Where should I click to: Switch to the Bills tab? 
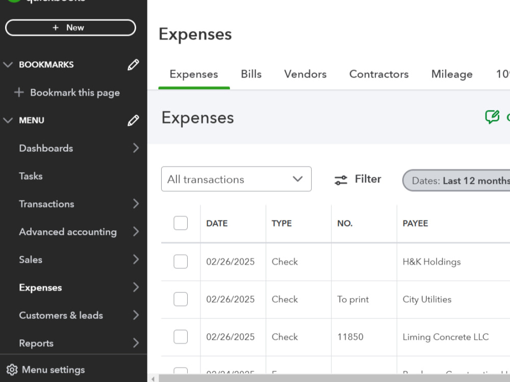pos(251,74)
